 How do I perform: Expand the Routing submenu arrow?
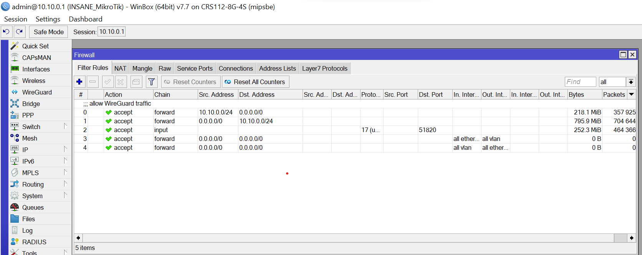pos(65,184)
